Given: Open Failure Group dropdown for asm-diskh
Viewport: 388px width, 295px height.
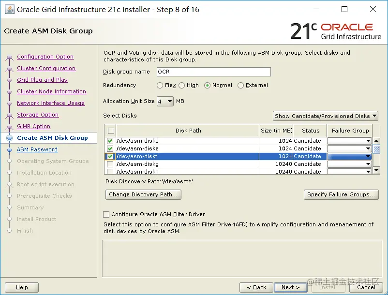Looking at the screenshot, I should (x=349, y=171).
